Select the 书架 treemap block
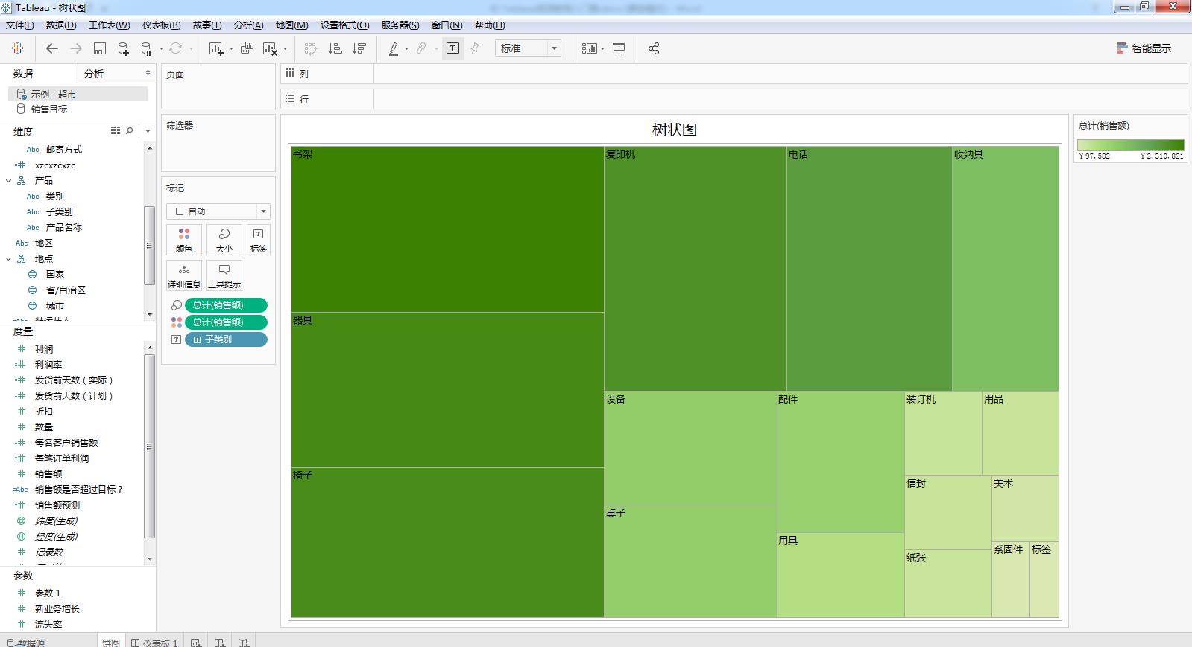The image size is (1192, 647). pyautogui.click(x=447, y=229)
